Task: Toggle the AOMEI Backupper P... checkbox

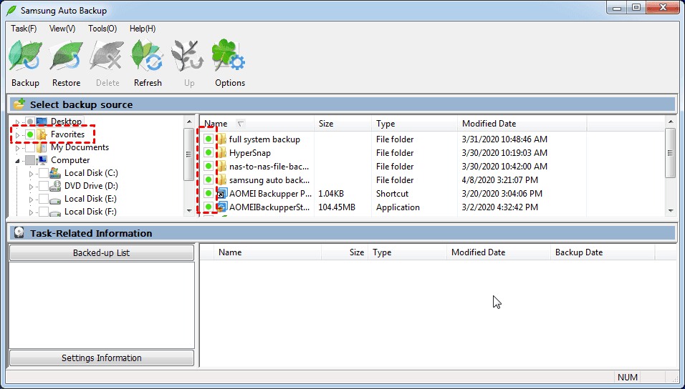Action: [x=209, y=194]
